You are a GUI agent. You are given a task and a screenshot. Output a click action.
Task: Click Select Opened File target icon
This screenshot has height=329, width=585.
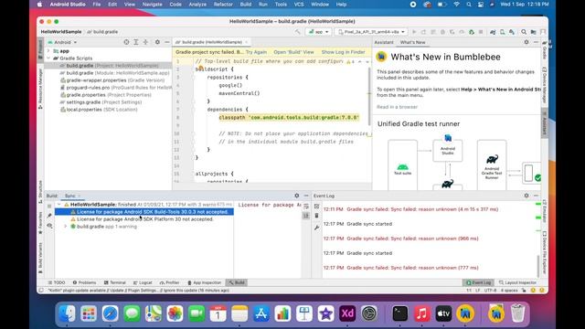tap(126, 42)
